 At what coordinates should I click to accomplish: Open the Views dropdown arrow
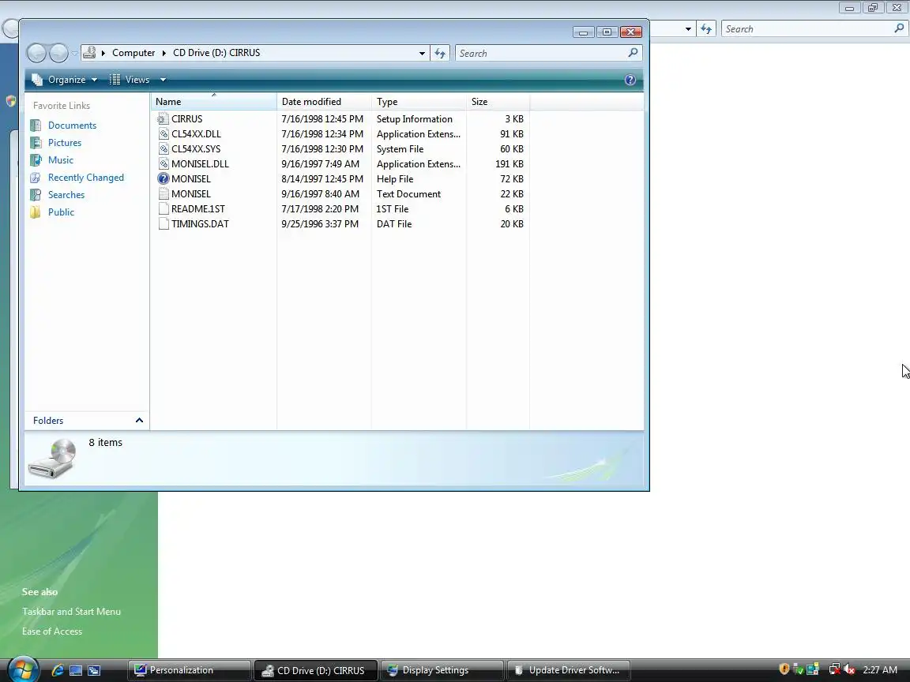pos(163,80)
